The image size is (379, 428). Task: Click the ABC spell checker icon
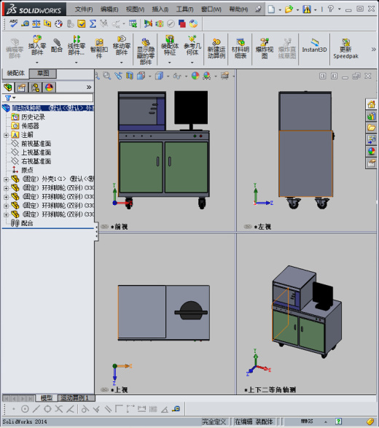[13, 23]
